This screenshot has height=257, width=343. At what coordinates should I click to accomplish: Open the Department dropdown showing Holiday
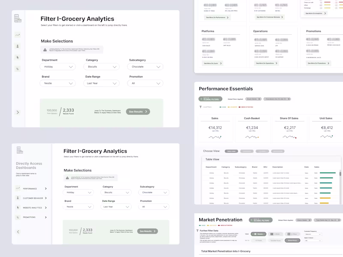[57, 67]
